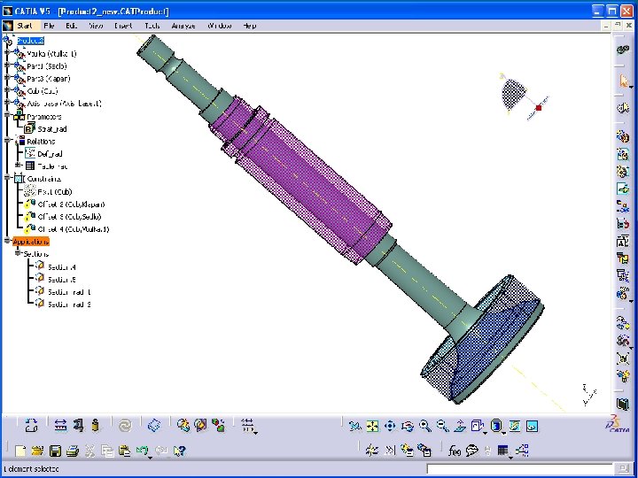Toggle Hide/Show for selected element

(x=515, y=426)
